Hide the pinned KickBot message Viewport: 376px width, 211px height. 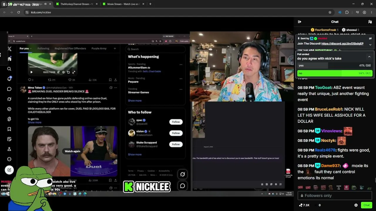(x=370, y=38)
